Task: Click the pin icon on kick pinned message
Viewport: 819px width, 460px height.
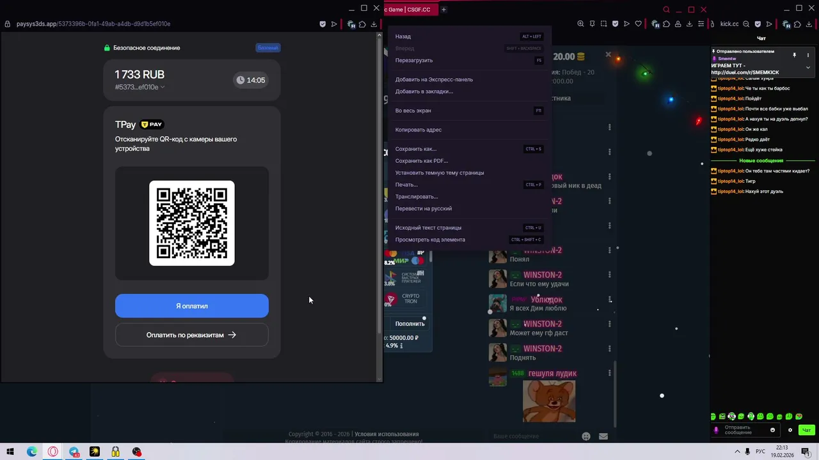Action: [x=794, y=56]
